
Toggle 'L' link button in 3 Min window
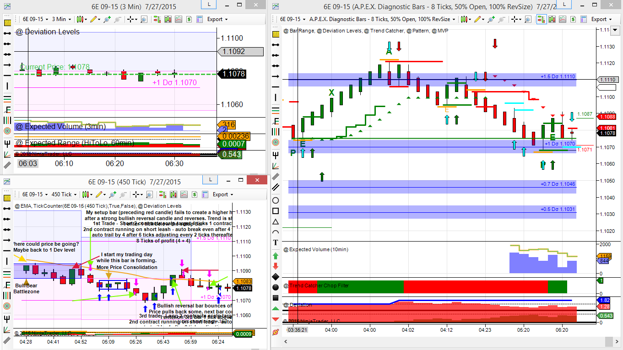click(x=209, y=5)
